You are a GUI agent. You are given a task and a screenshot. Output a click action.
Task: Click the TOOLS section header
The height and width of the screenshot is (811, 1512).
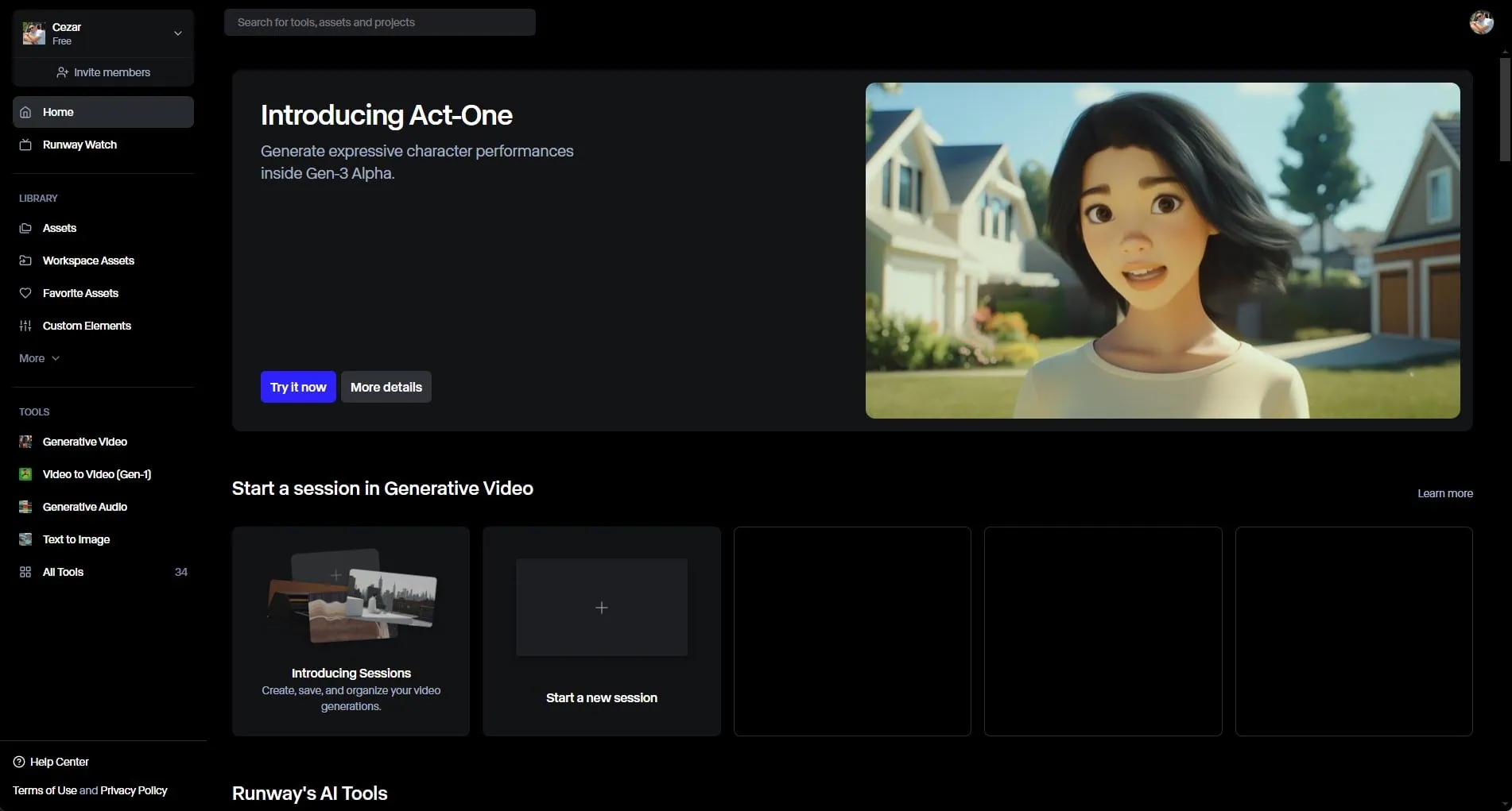[x=34, y=412]
